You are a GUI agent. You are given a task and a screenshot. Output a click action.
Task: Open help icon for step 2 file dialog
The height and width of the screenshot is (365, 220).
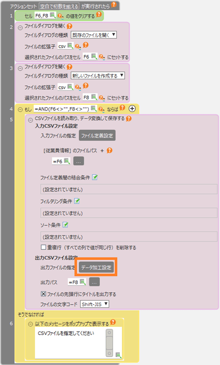(x=69, y=26)
